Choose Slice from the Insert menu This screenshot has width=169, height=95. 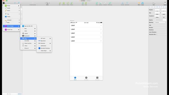[x=12, y=22]
